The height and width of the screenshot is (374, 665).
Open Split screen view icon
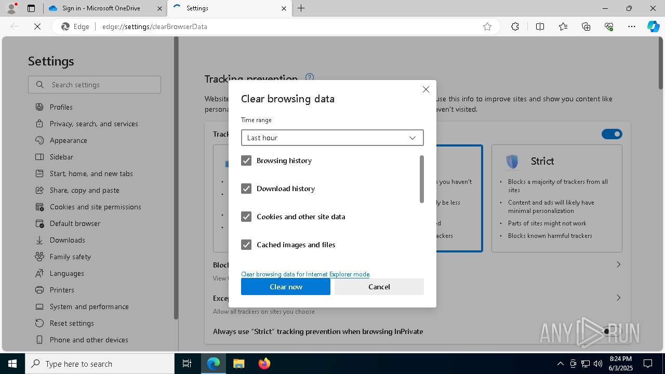[x=540, y=26]
